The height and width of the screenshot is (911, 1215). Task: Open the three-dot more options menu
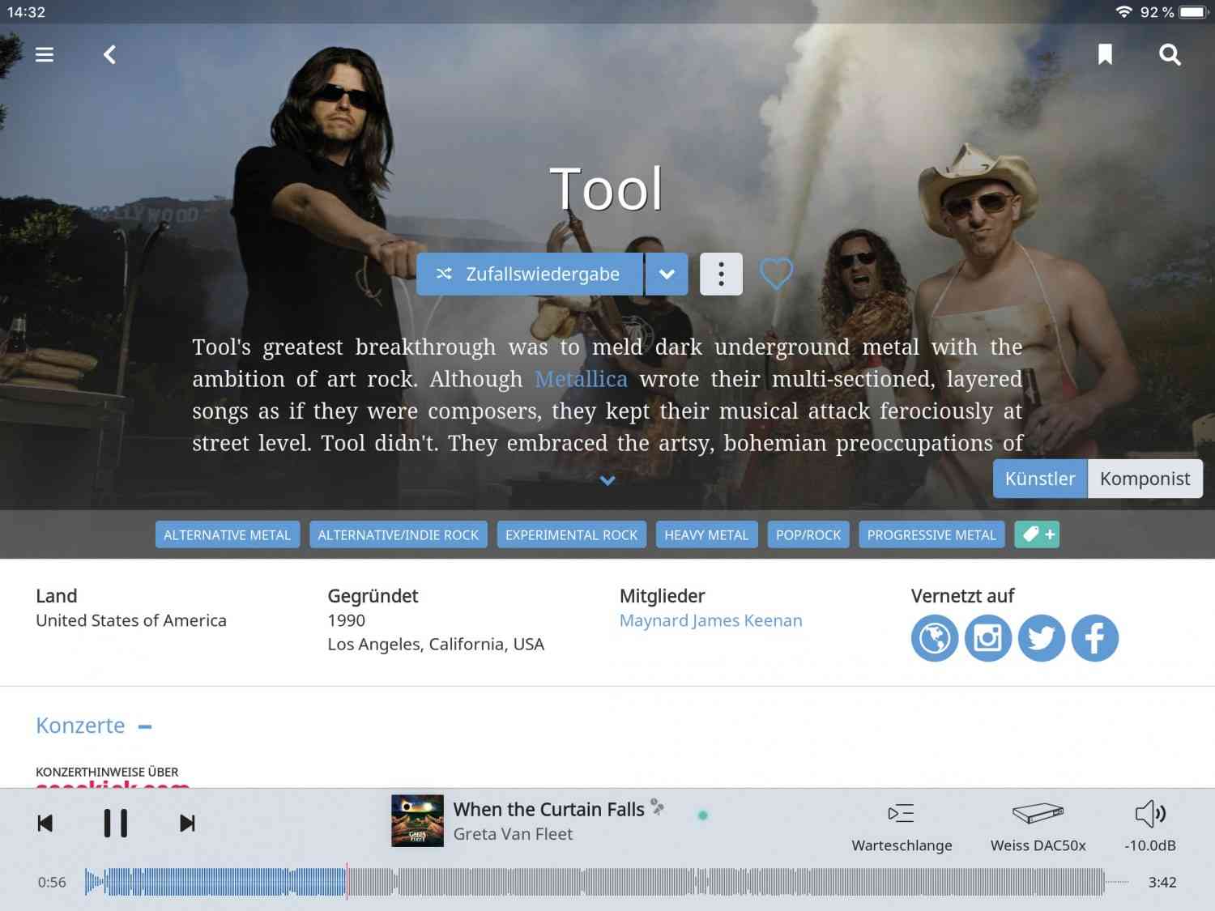pos(721,274)
